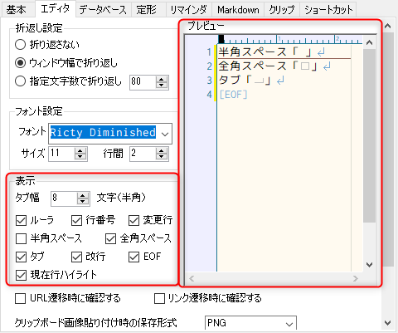The image size is (398, 333).
Task: Disable the 全角スペース display checkbox
Action: 110,238
